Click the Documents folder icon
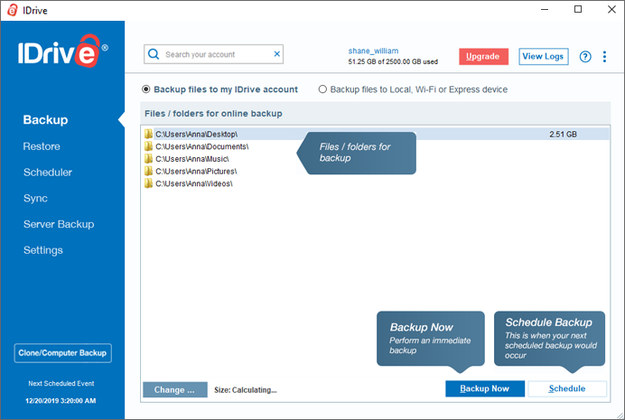Screen dimensions: 625x420 pyautogui.click(x=149, y=146)
